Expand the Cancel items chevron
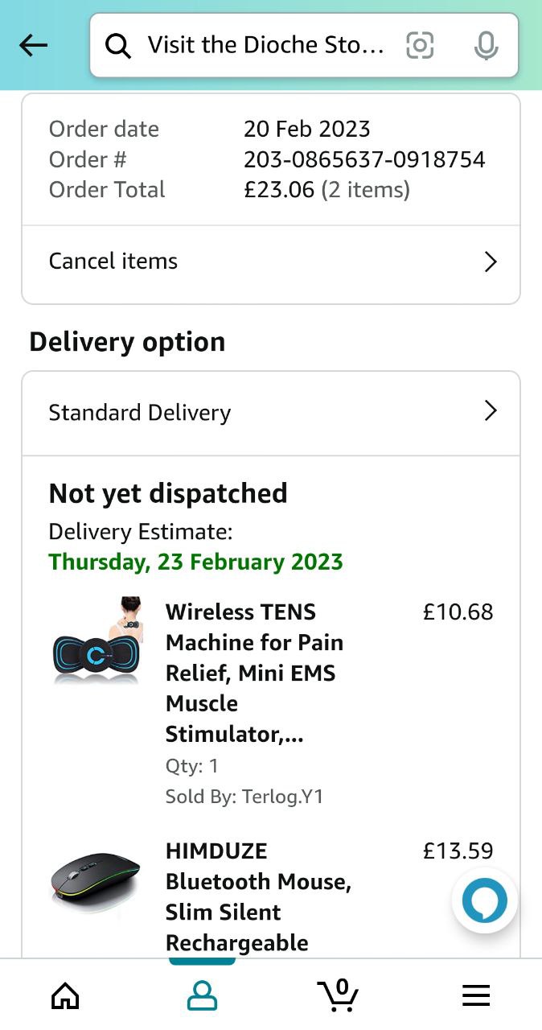This screenshot has height=1030, width=542. (491, 262)
